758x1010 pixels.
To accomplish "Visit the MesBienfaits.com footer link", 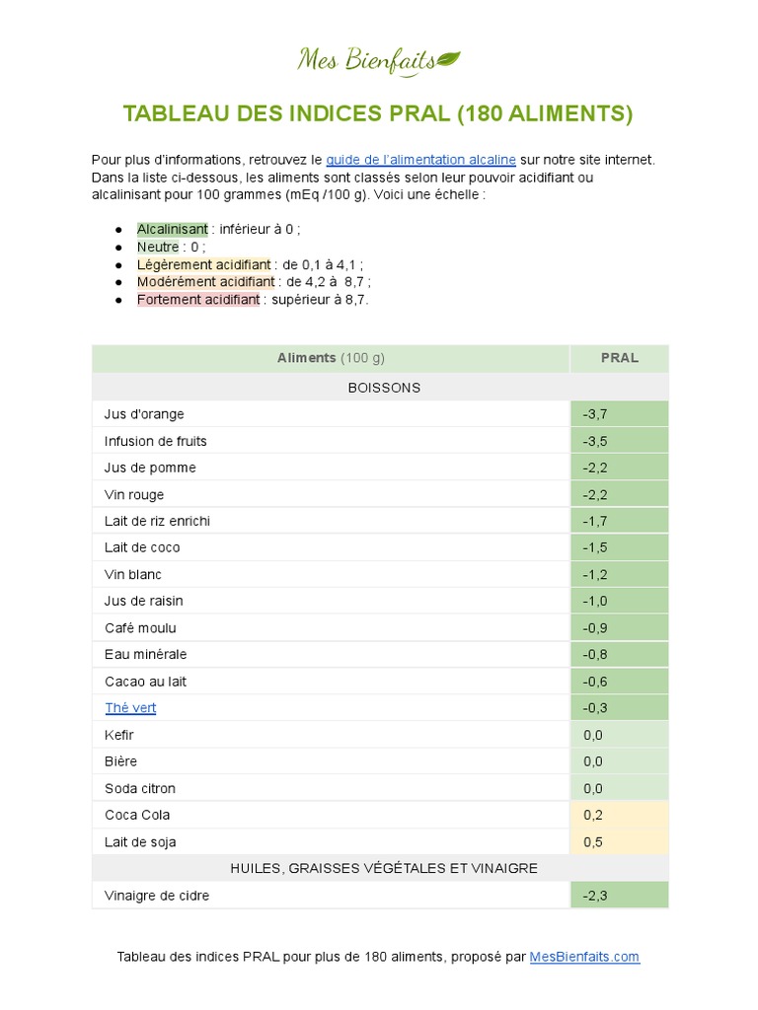I will [584, 957].
